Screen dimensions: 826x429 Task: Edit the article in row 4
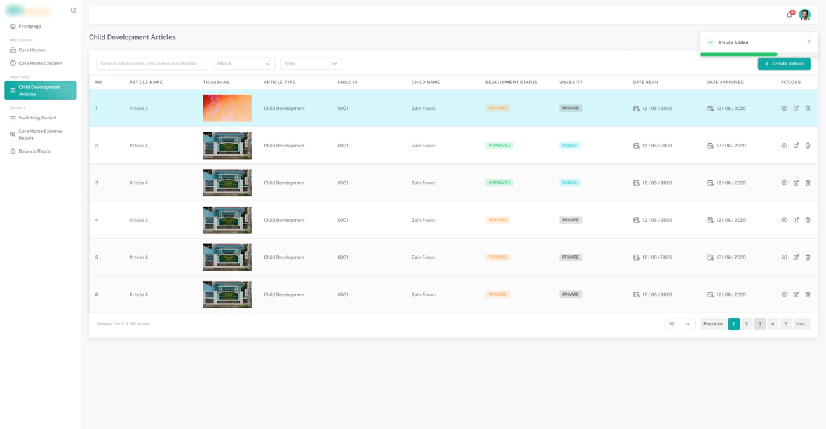[796, 220]
